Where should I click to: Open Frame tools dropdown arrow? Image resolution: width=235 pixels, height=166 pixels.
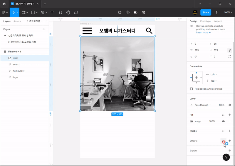(27, 13)
